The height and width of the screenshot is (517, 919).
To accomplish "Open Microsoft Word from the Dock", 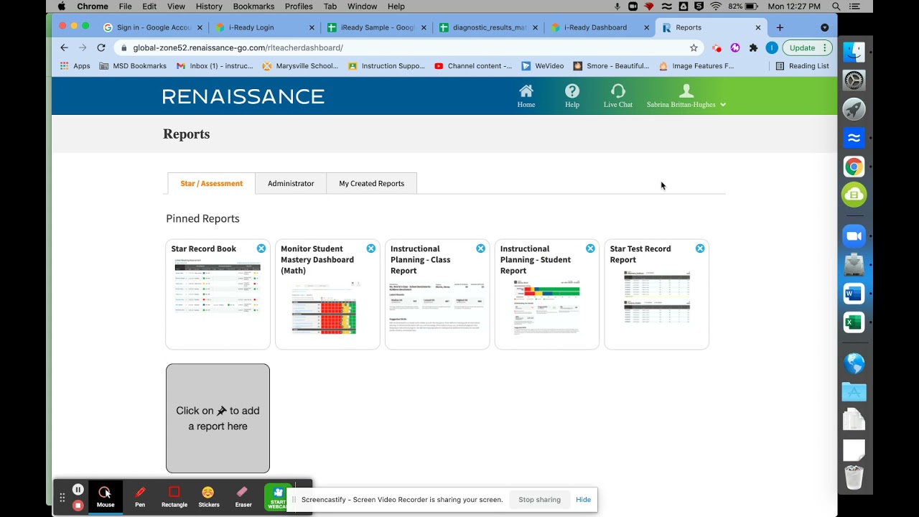I will click(x=854, y=294).
